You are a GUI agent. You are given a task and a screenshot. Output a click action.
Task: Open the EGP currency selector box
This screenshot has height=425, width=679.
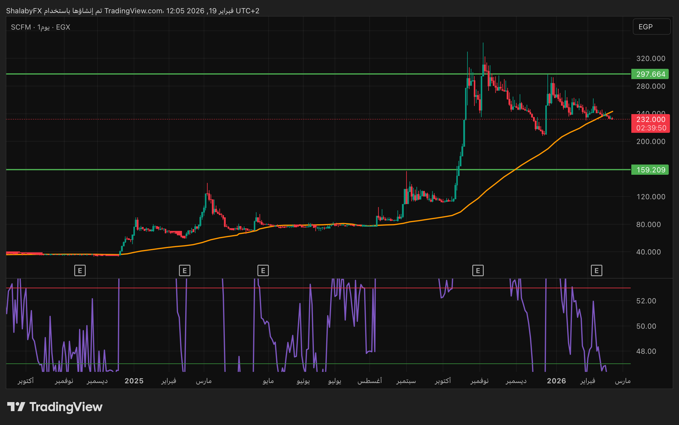(x=651, y=27)
